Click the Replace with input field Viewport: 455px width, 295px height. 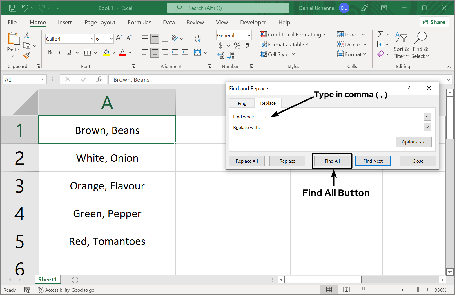(x=344, y=127)
